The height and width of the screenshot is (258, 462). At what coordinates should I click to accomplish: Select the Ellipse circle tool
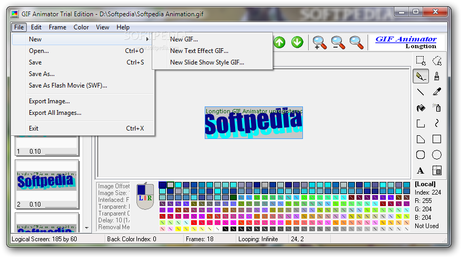[437, 155]
